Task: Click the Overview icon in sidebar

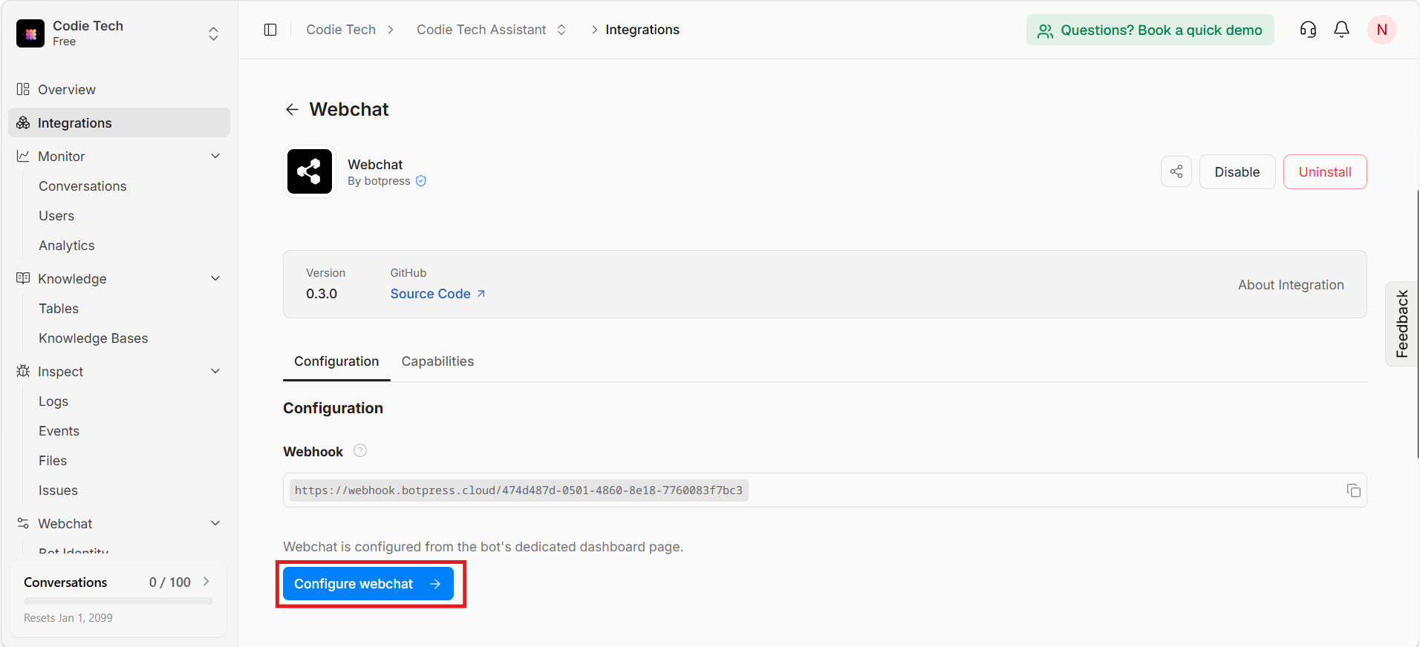Action: click(23, 89)
